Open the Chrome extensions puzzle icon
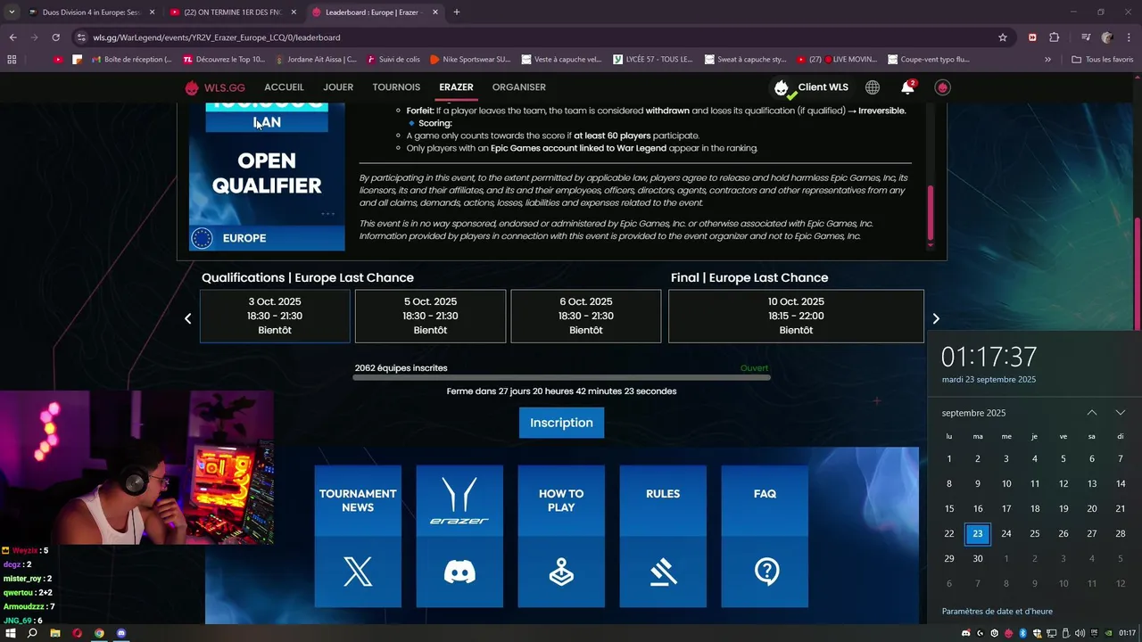This screenshot has width=1142, height=642. [1054, 37]
